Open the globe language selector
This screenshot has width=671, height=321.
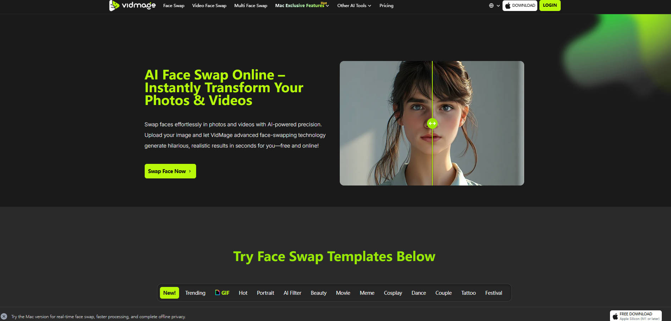point(491,6)
